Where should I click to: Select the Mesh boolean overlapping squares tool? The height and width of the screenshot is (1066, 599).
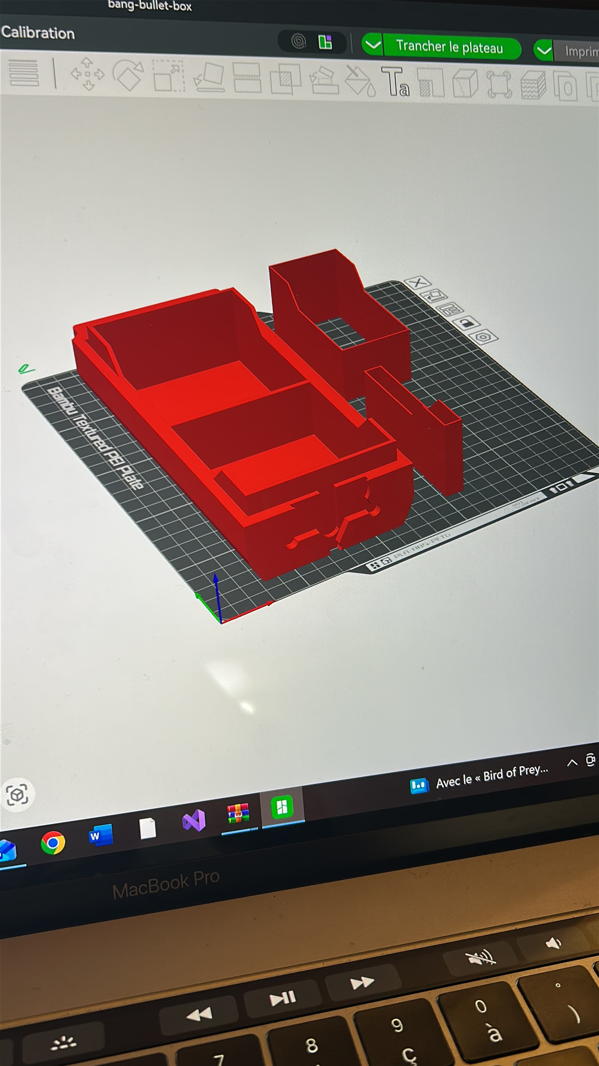point(285,79)
